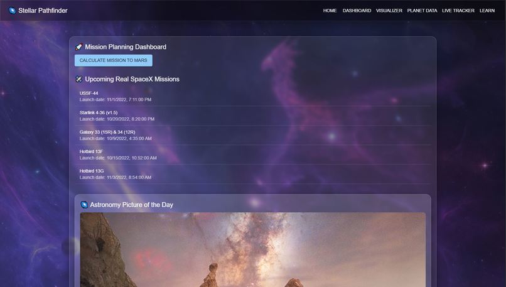
Task: Open the HOME nav link
Action: point(330,11)
